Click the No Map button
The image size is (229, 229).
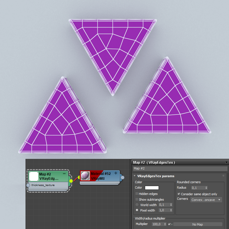[x=198, y=224]
